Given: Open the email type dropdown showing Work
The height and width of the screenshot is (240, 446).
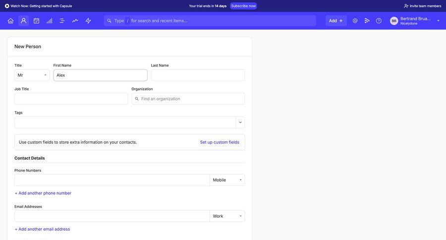Looking at the screenshot, I should pyautogui.click(x=227, y=216).
